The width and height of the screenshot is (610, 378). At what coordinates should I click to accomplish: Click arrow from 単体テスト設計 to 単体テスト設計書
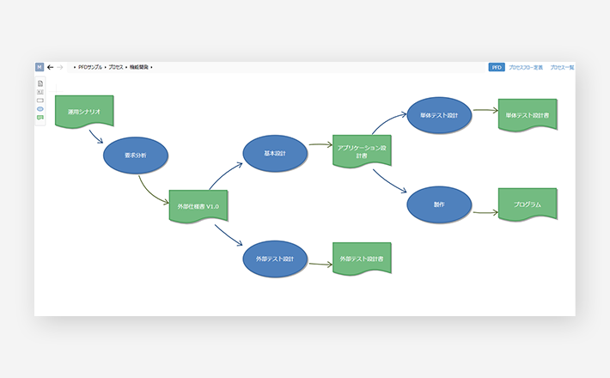pyautogui.click(x=485, y=110)
